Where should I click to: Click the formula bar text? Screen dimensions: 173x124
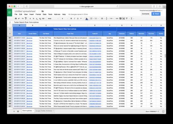pyautogui.click(x=27, y=22)
